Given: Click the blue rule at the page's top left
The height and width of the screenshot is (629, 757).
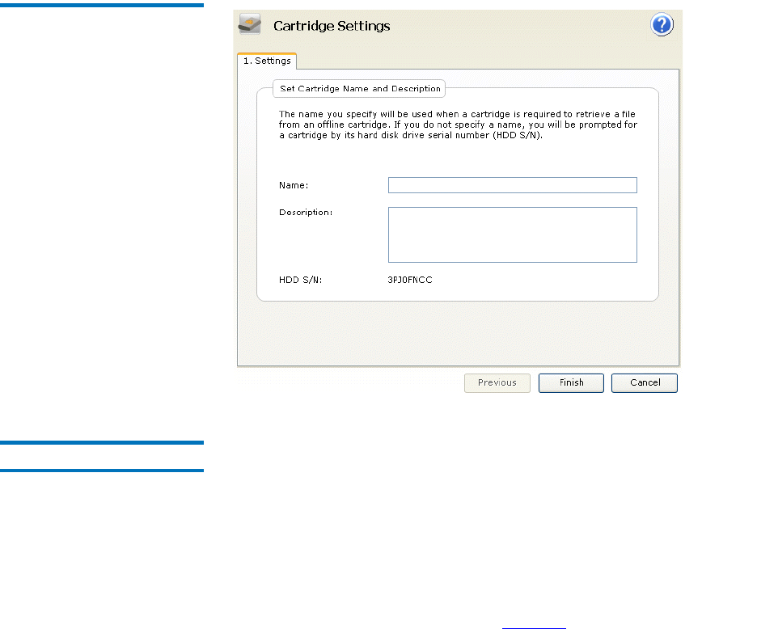Looking at the screenshot, I should (x=102, y=5).
